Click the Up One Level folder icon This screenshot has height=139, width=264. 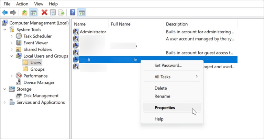coord(25,12)
